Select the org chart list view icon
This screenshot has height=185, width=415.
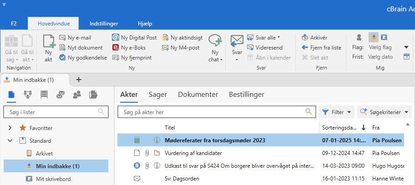click(28, 95)
